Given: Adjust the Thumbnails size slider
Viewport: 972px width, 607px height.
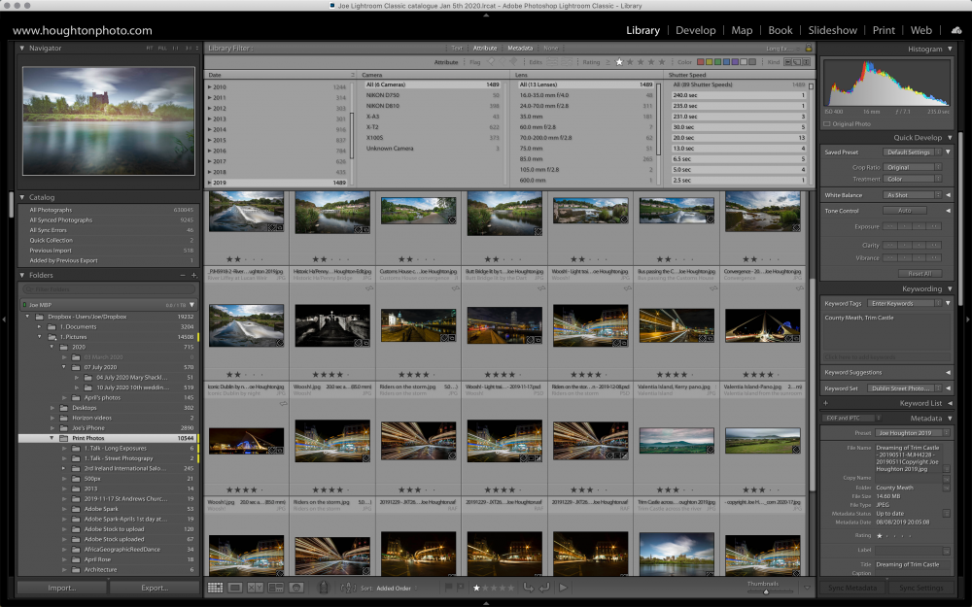Looking at the screenshot, I should 766,591.
